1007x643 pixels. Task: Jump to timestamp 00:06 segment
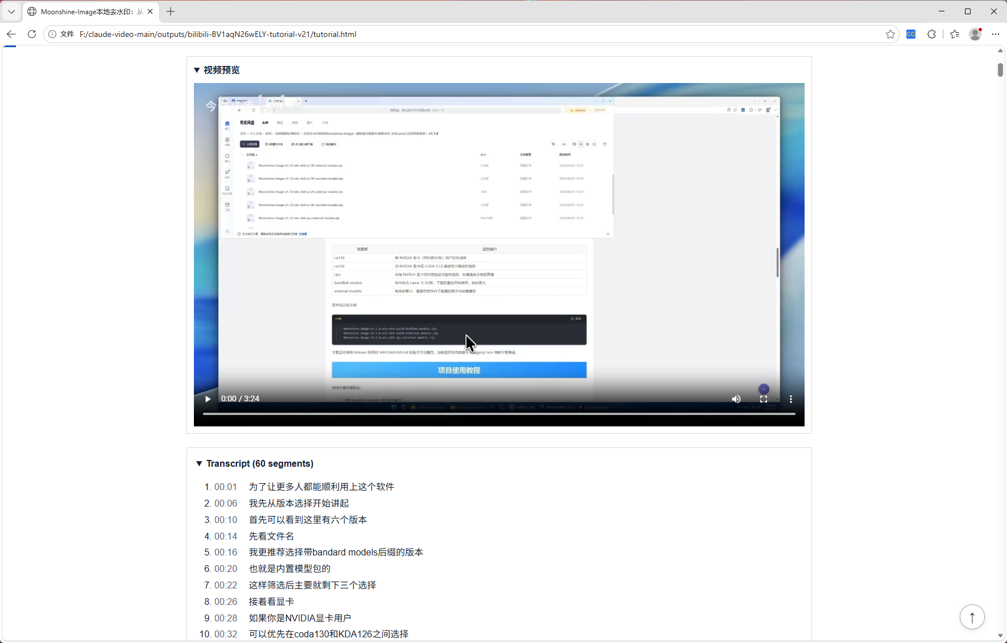225,503
